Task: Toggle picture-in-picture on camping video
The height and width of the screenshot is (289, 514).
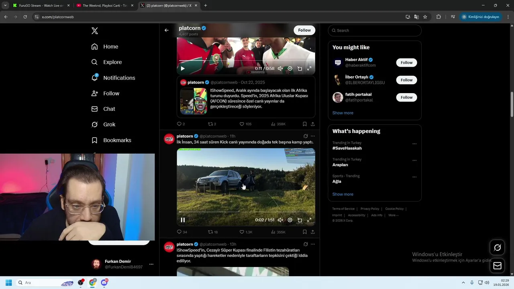Action: [x=300, y=220]
